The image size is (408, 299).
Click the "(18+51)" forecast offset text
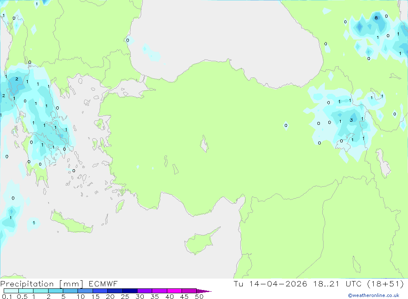pyautogui.click(x=386, y=283)
